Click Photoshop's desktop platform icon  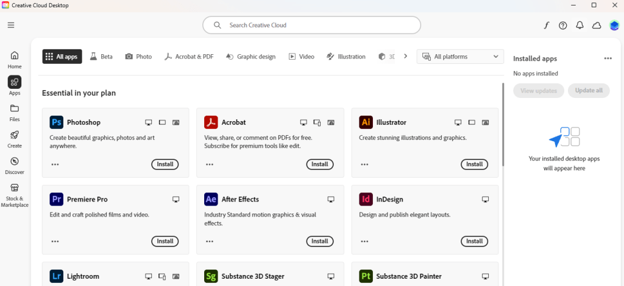[x=149, y=122]
